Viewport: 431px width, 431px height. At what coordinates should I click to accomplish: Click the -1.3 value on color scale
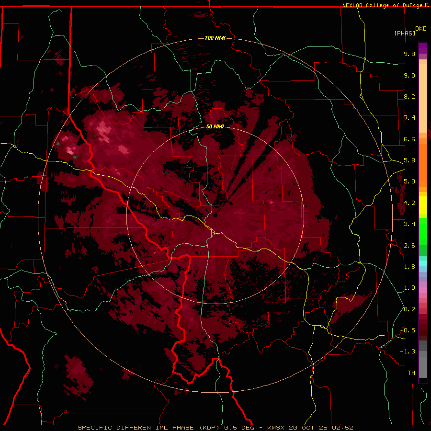click(x=408, y=352)
